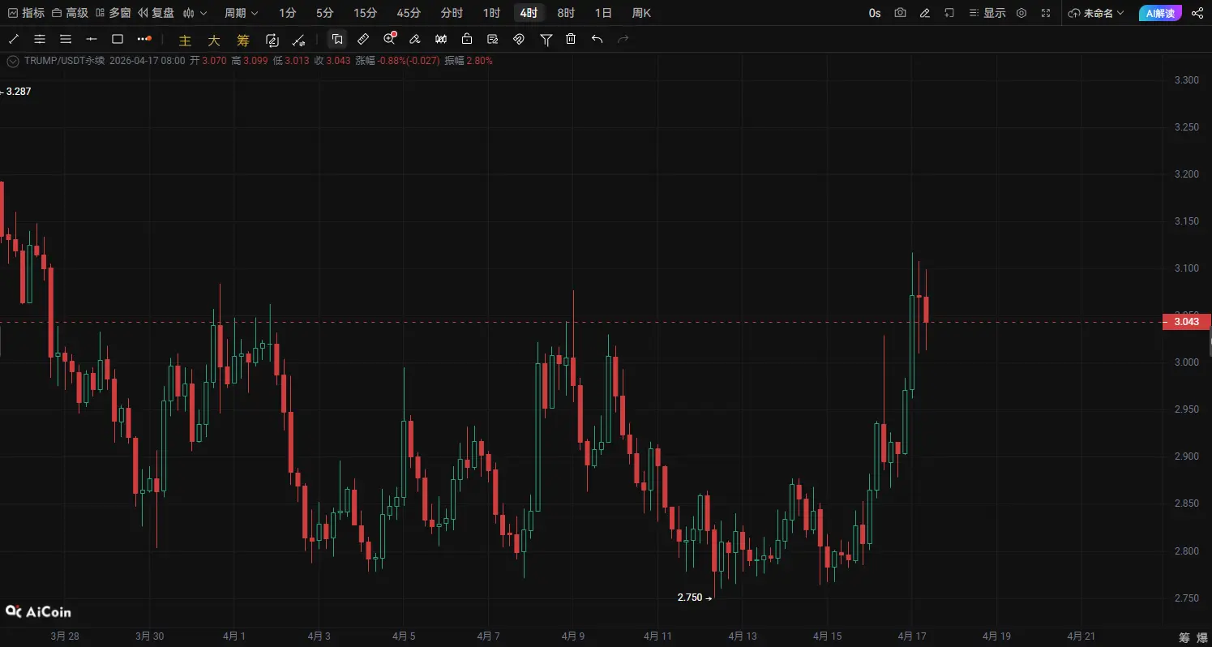Screen dimensions: 1212x647
Task: Select the trend line drawing tool
Action: click(14, 39)
